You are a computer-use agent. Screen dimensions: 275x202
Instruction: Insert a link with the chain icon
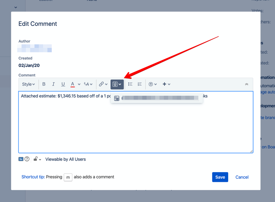101,84
